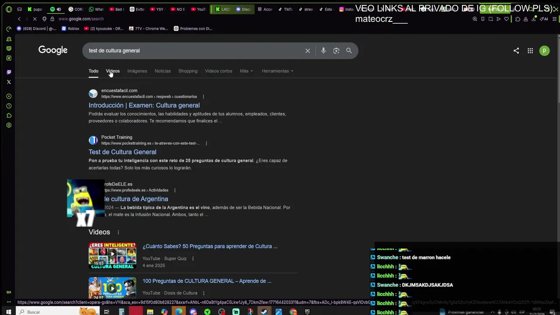Clear the Google search box text
This screenshot has height=315, width=560.
(308, 51)
